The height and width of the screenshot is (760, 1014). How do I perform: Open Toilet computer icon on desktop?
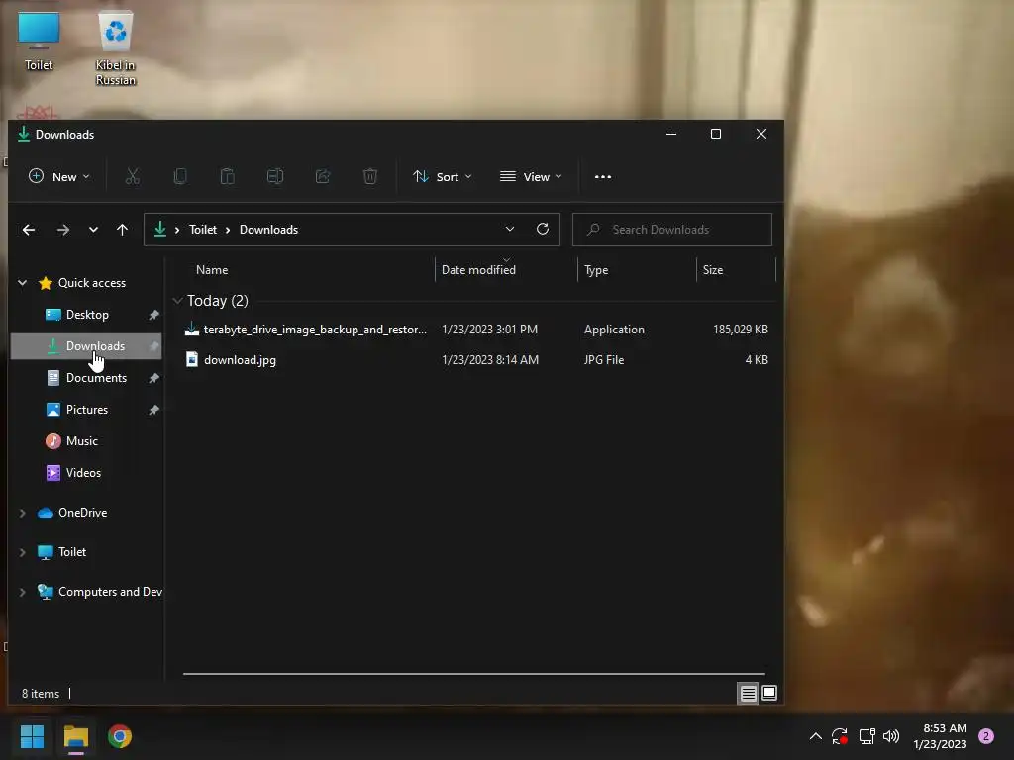pyautogui.click(x=39, y=42)
